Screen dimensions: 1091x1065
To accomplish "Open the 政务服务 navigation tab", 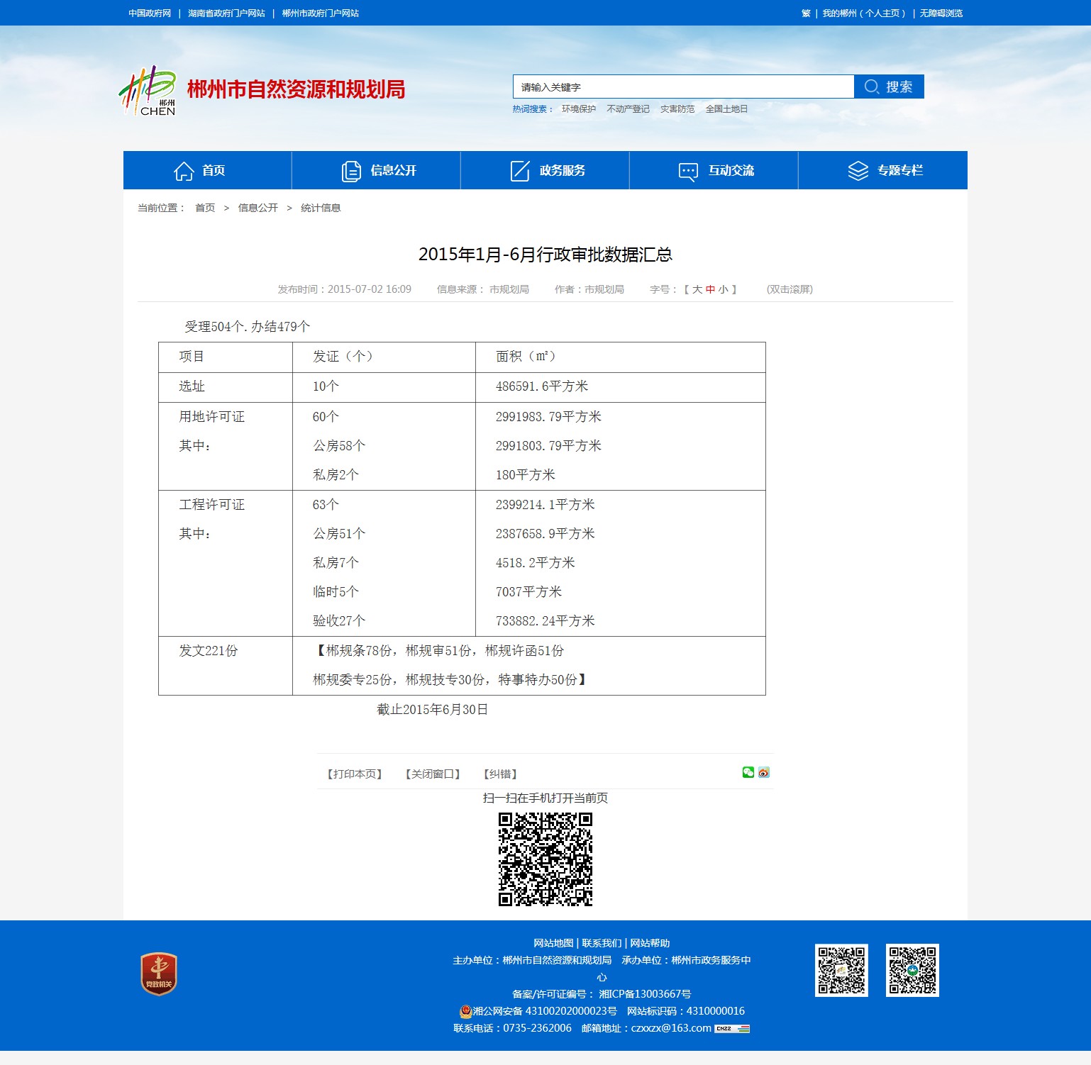I will tap(545, 170).
